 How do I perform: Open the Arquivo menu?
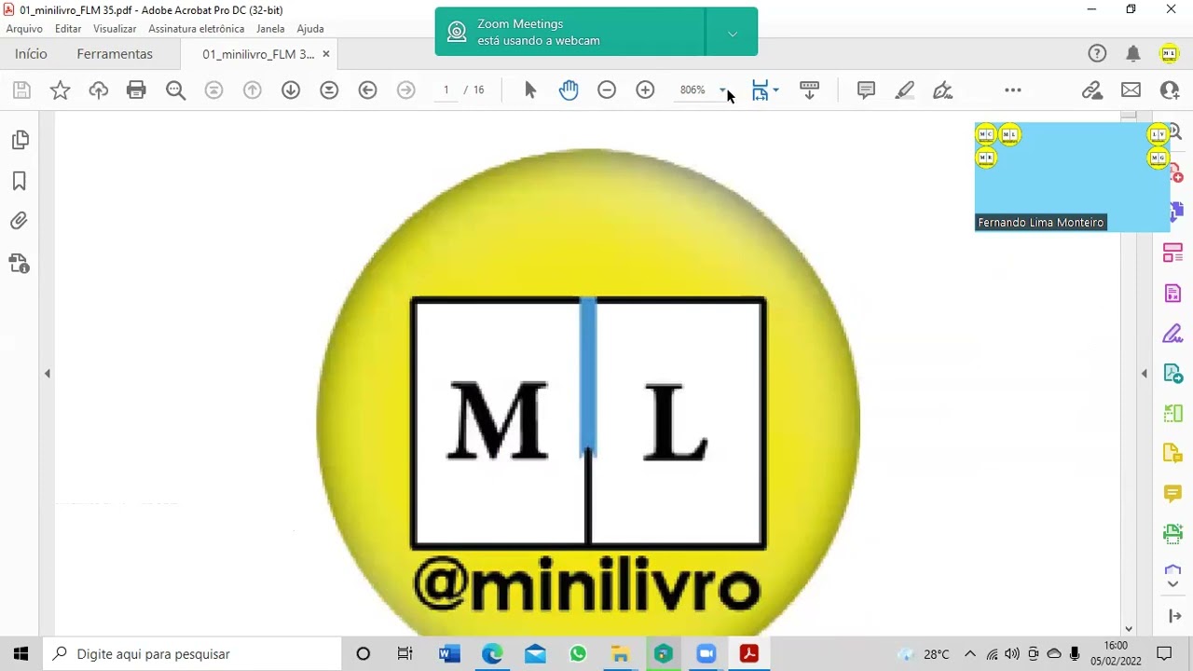(x=24, y=29)
